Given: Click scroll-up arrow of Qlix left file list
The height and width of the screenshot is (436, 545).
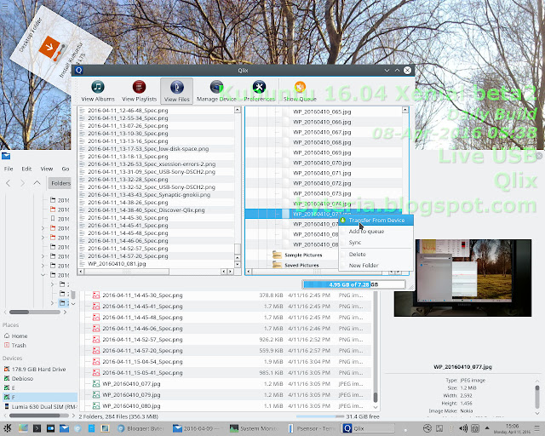Looking at the screenshot, I should (238, 110).
